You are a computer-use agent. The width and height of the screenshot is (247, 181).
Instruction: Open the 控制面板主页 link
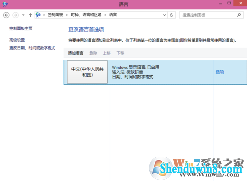pos(21,28)
